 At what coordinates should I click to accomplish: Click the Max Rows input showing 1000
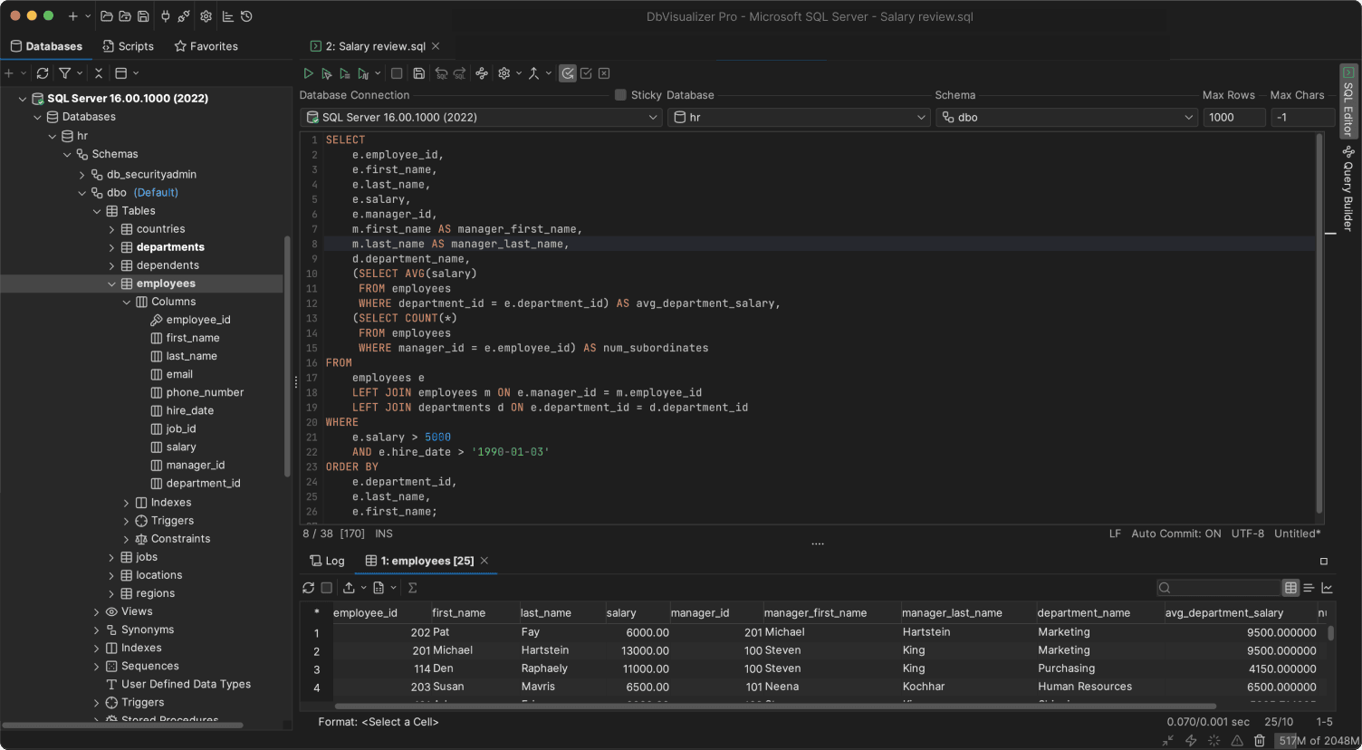pyautogui.click(x=1233, y=117)
